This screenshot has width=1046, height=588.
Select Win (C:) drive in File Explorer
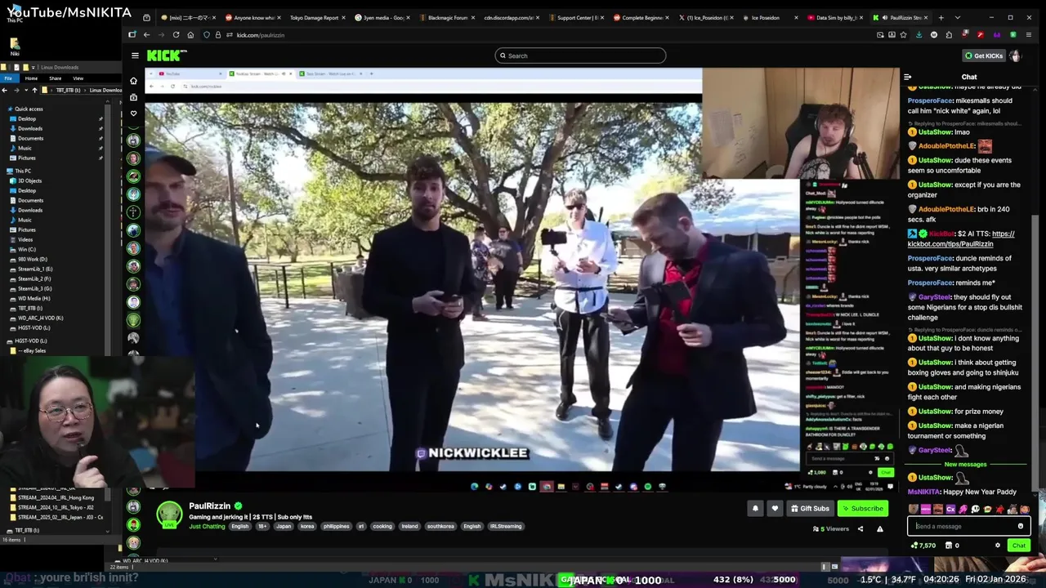coord(27,249)
